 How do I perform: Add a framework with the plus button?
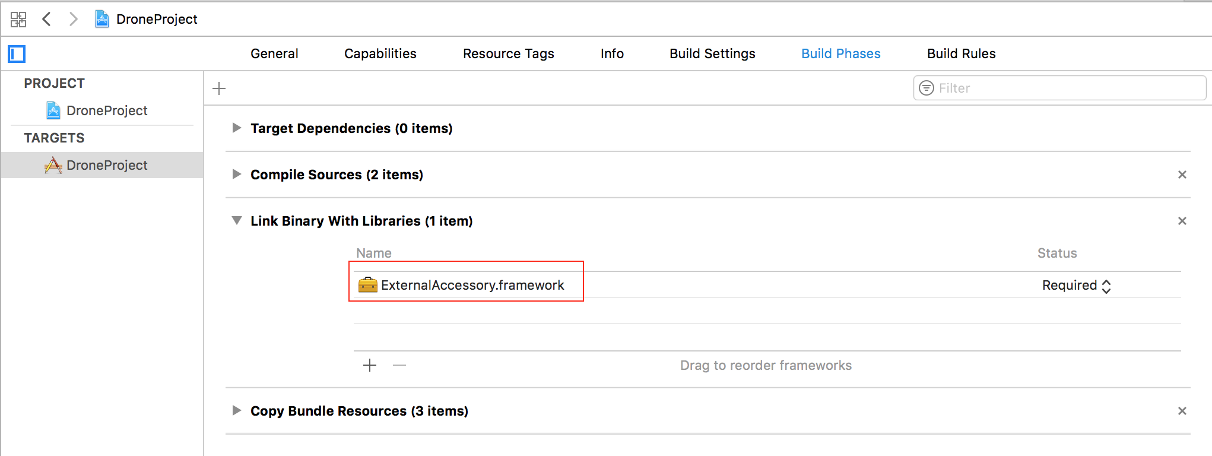coord(369,365)
